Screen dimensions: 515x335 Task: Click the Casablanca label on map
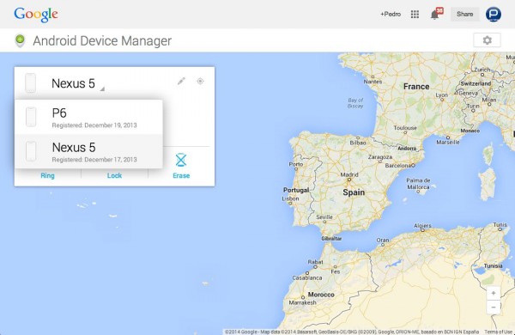pos(307,277)
